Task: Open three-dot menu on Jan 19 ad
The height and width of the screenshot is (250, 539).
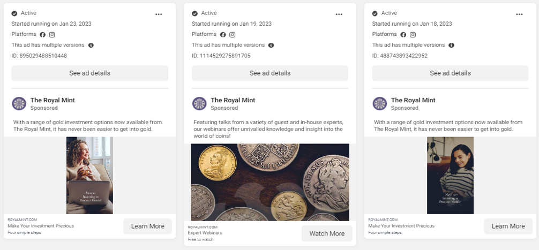Action: pos(339,14)
